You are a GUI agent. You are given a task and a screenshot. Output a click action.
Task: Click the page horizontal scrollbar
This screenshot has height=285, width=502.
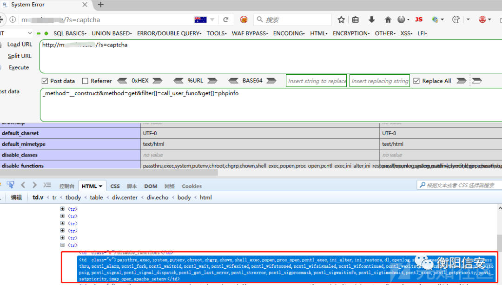click(109, 172)
